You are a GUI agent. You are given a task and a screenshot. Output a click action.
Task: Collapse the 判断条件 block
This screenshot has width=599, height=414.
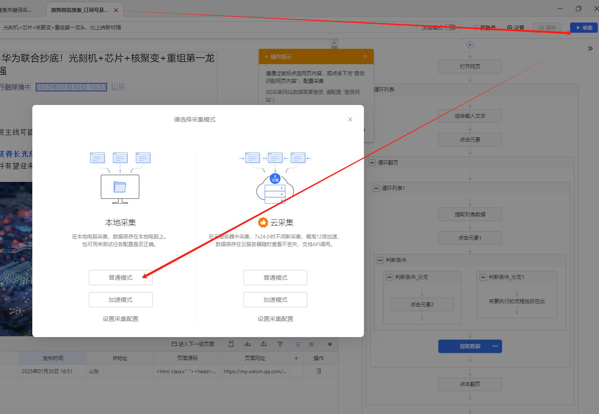coord(380,260)
